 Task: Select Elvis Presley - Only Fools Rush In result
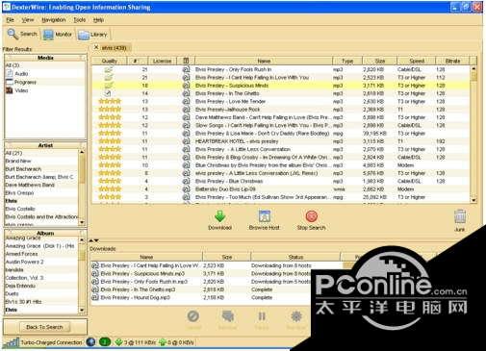(282, 69)
